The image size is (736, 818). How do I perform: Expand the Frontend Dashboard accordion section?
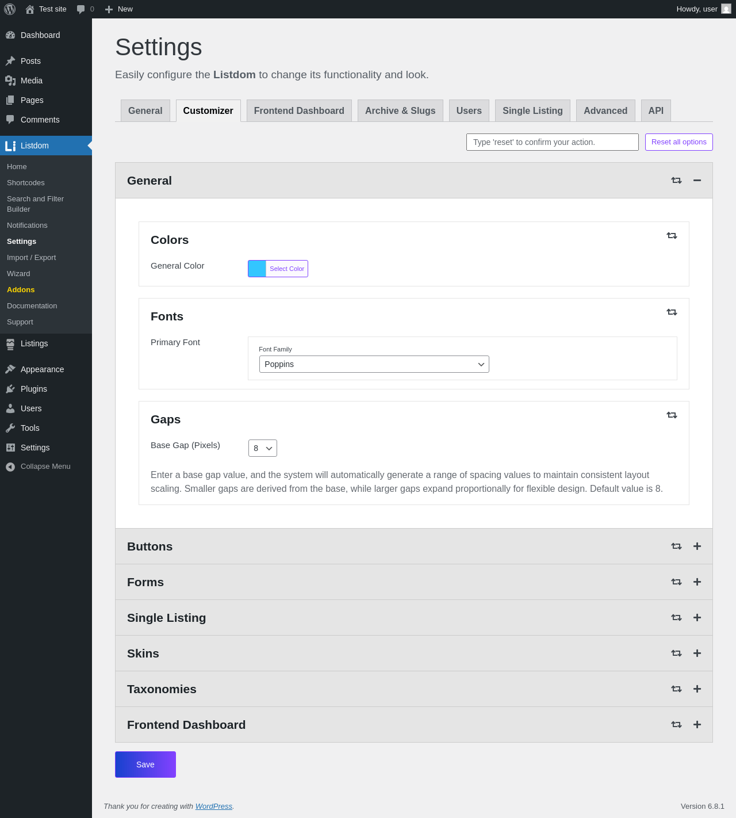click(697, 725)
